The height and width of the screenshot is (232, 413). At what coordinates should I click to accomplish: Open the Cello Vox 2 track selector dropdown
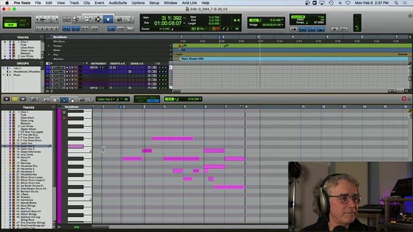105,99
